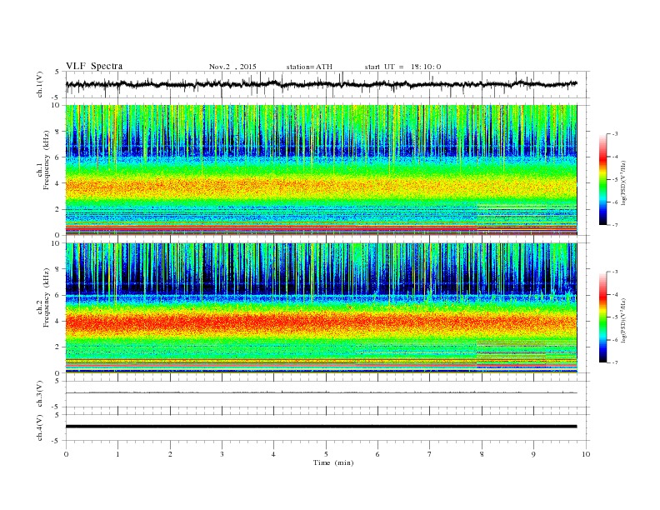The height and width of the screenshot is (510, 660).
Task: Click the "-7" label below the ch.2 colorbar
Action: (615, 362)
